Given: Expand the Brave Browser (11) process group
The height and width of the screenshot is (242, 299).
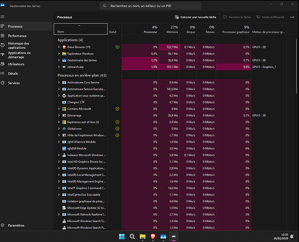Looking at the screenshot, I should click(59, 47).
